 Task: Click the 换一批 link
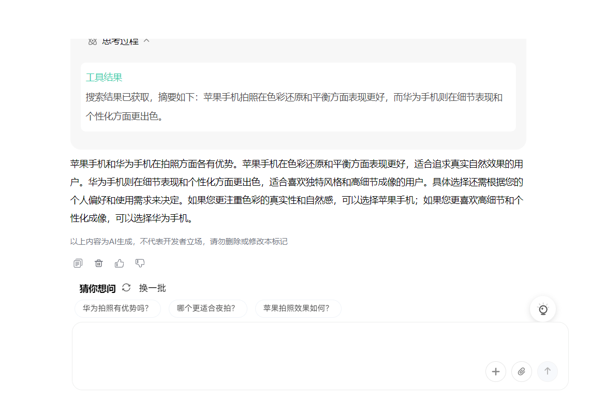click(x=152, y=288)
